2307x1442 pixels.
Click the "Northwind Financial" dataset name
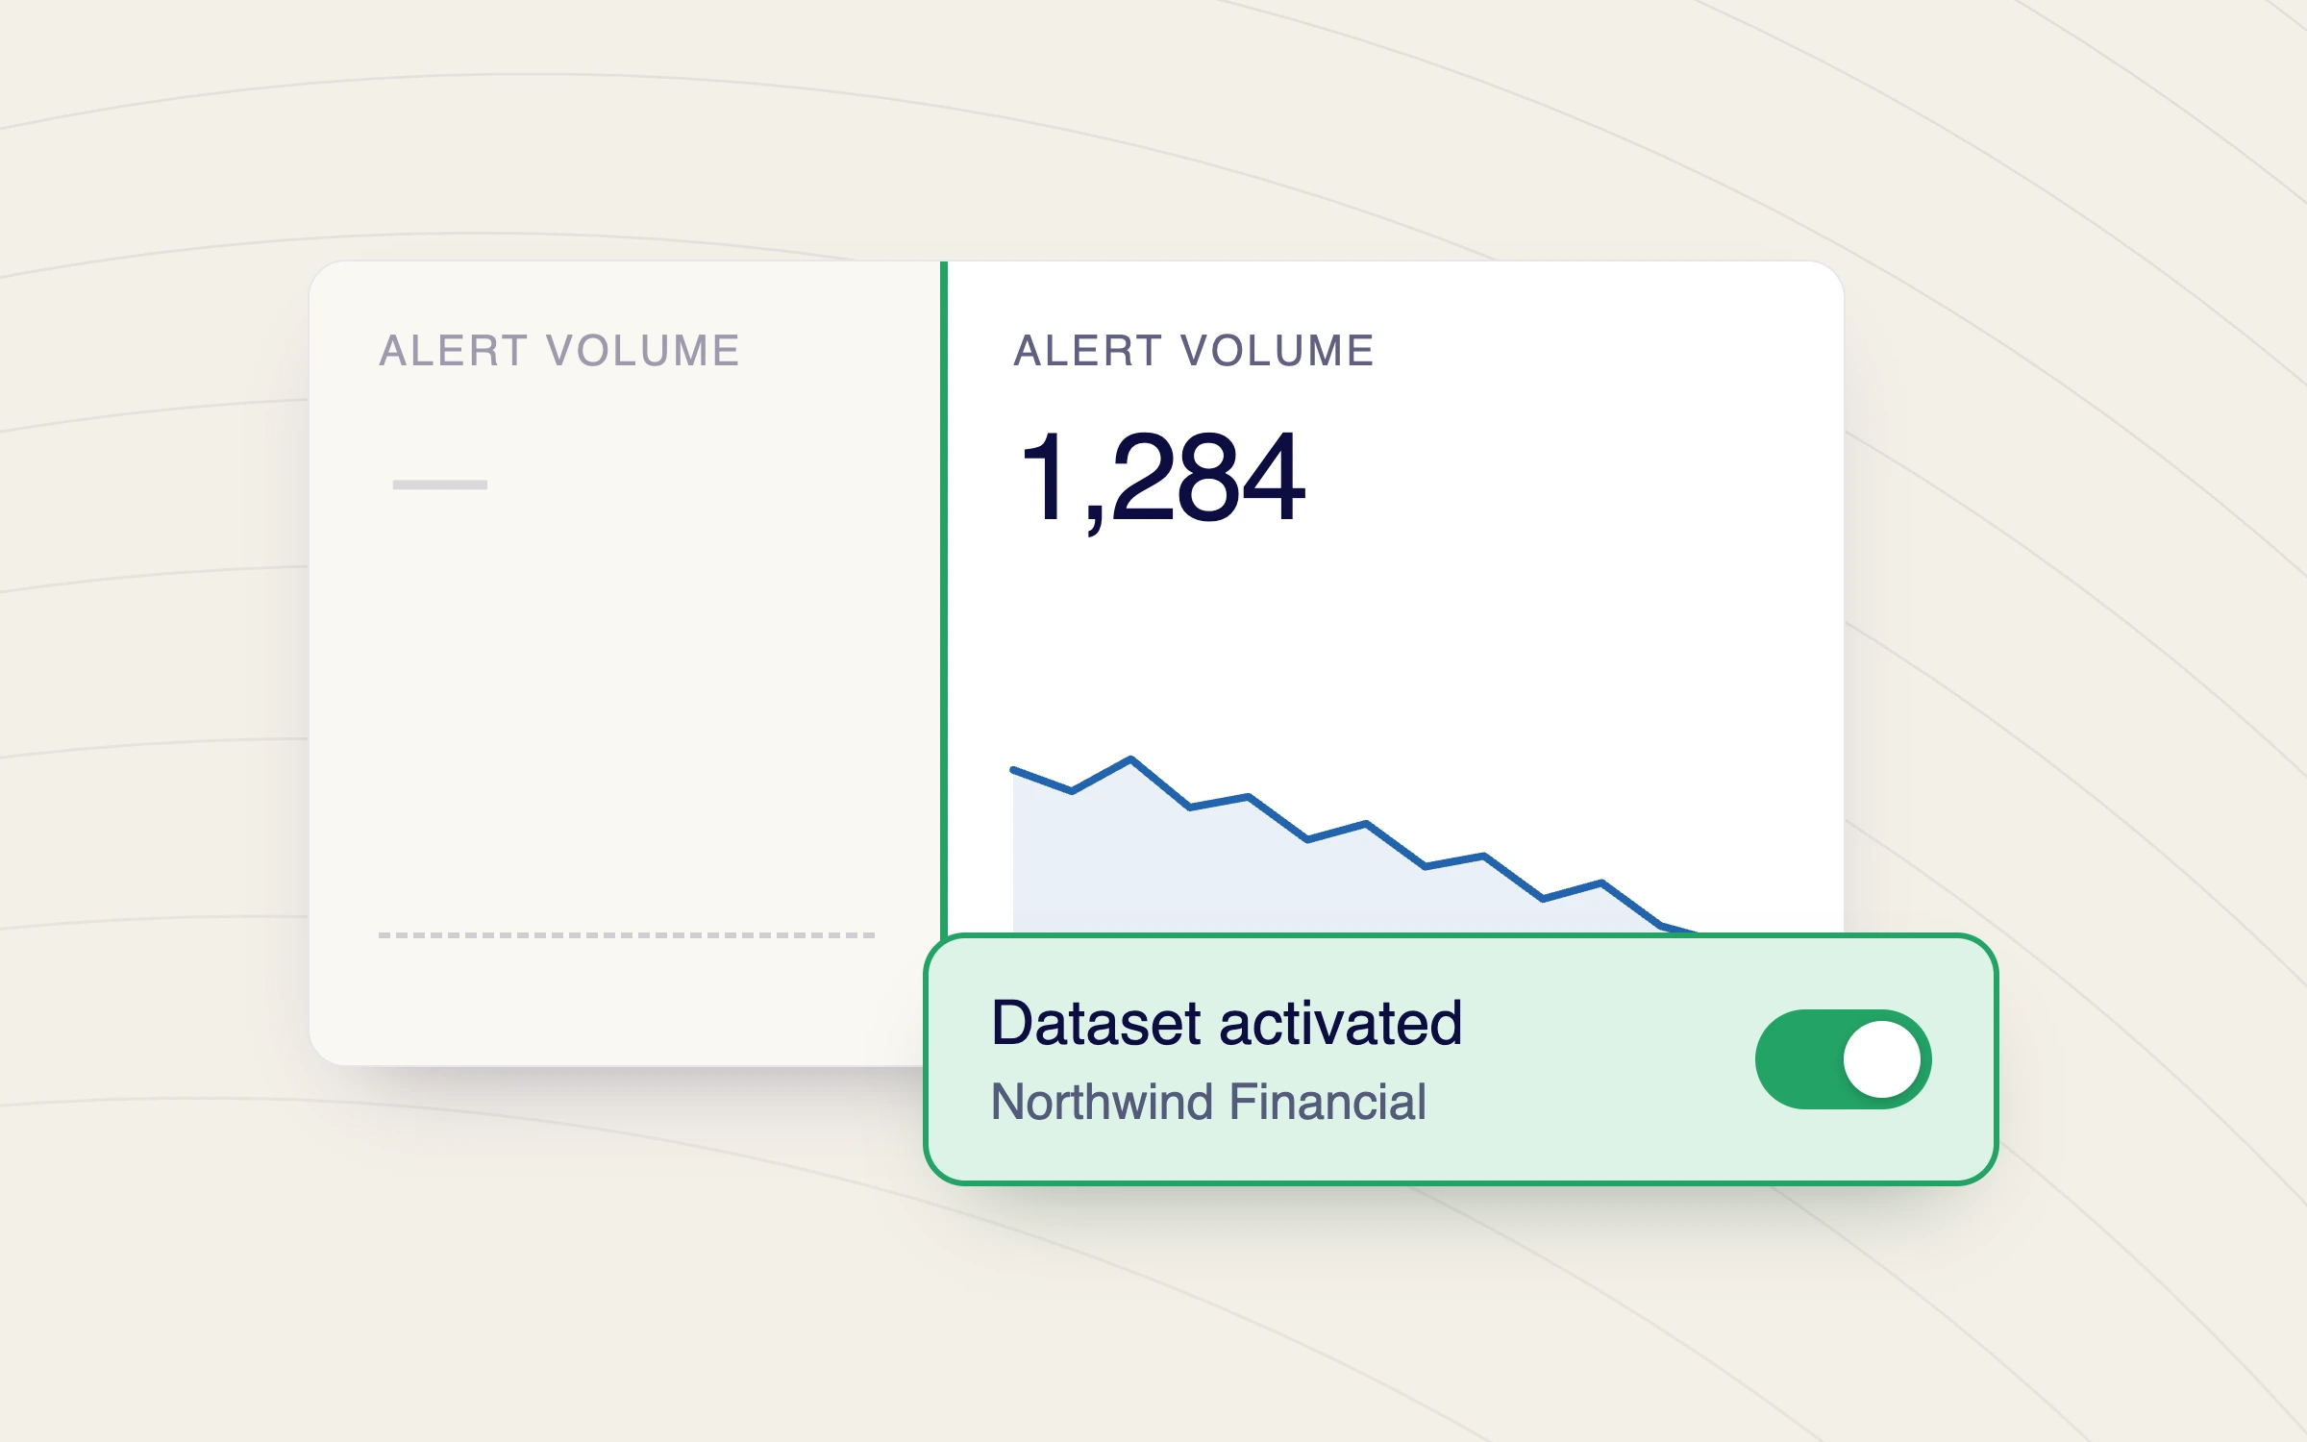[1208, 1102]
